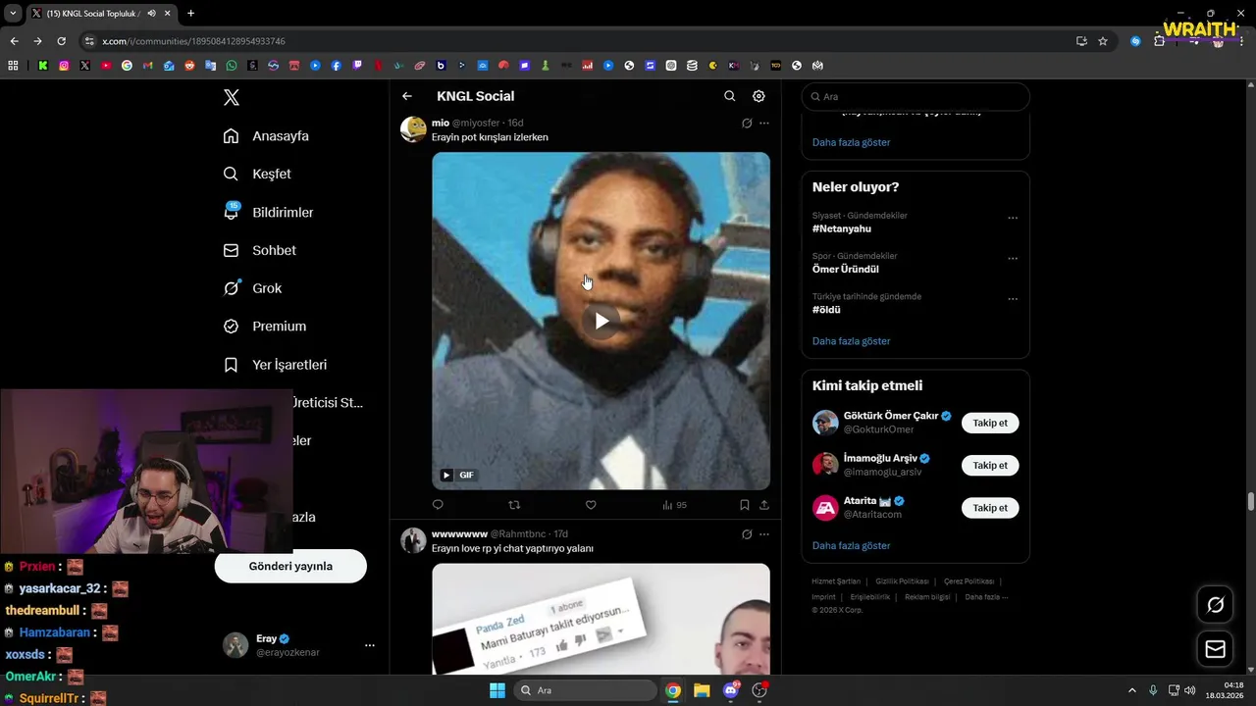Open the Instagram bookmark in bookmarks bar
Image resolution: width=1256 pixels, height=706 pixels.
click(x=64, y=66)
